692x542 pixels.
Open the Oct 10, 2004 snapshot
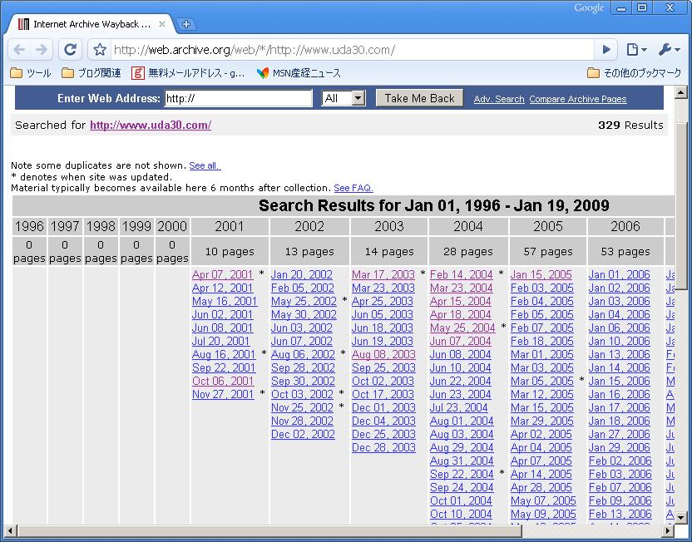point(461,515)
